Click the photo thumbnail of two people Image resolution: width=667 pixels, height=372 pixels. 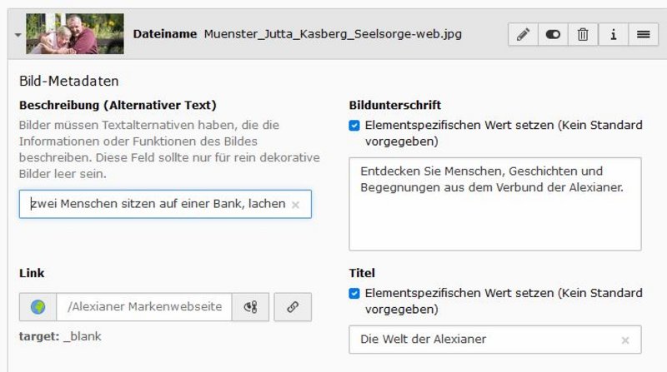click(x=74, y=34)
